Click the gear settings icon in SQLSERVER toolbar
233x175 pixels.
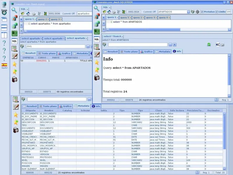point(197,12)
